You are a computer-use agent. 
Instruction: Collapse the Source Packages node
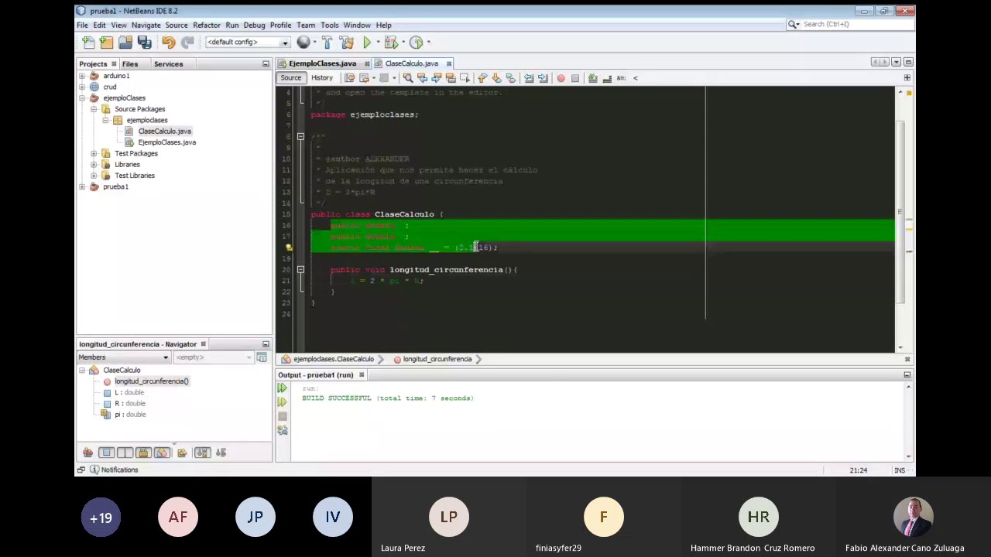(94, 109)
